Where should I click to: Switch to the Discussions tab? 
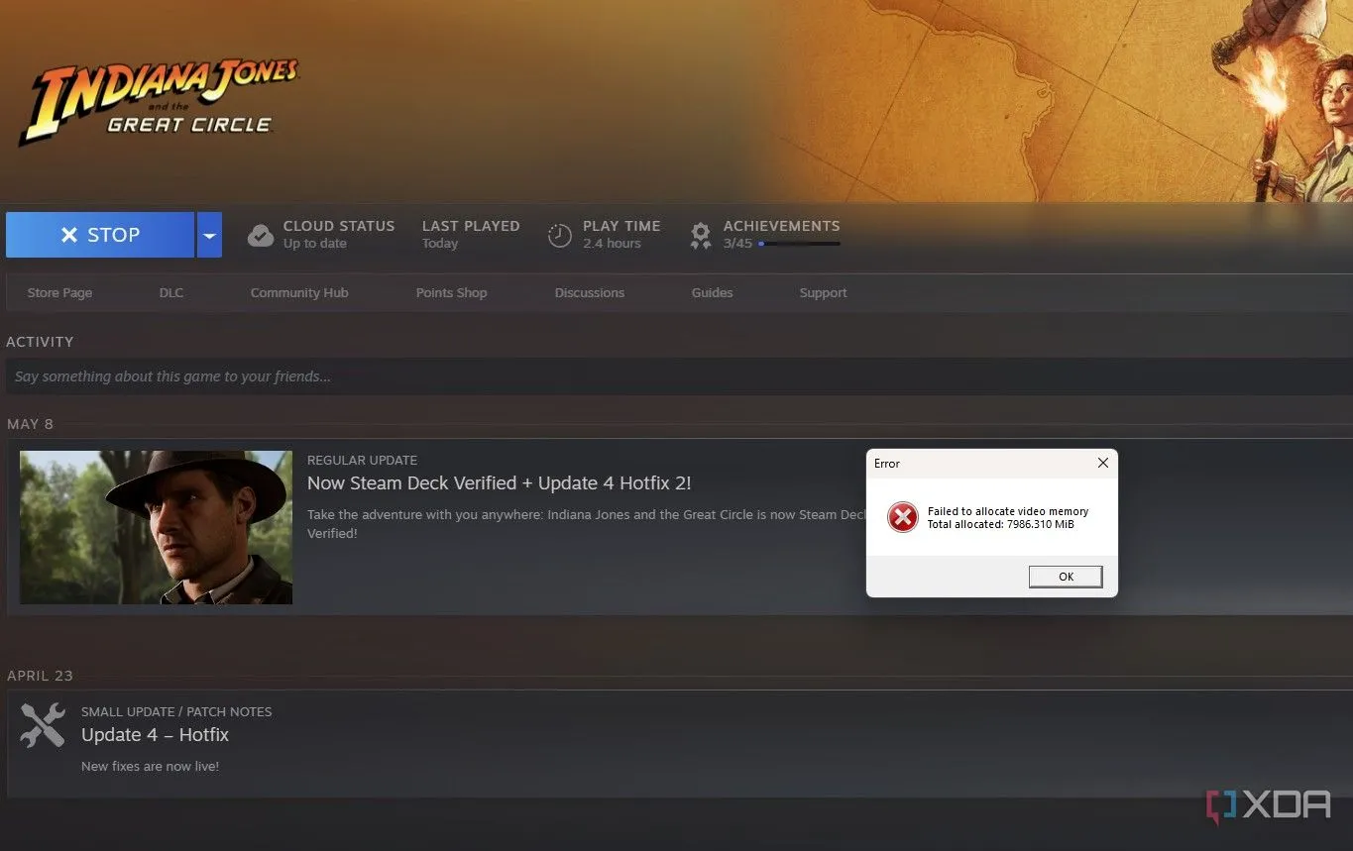pyautogui.click(x=590, y=293)
